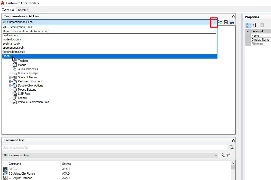Click the command search magnifier icon
The width and height of the screenshot is (271, 180).
click(231, 147)
